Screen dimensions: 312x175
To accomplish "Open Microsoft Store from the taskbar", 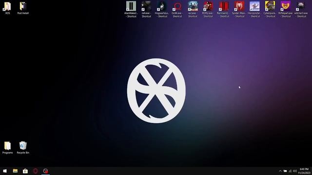I will tap(25, 171).
